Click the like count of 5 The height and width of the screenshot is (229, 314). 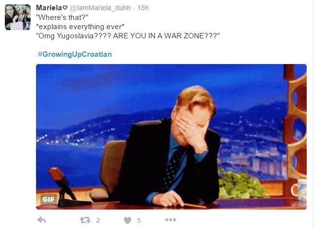[139, 220]
